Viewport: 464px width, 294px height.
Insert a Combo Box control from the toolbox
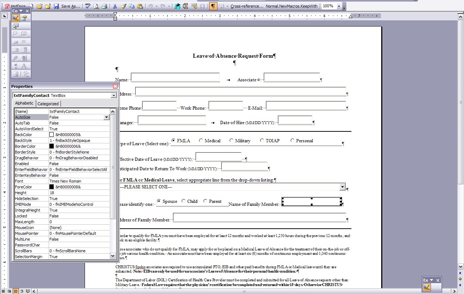[x=24, y=50]
